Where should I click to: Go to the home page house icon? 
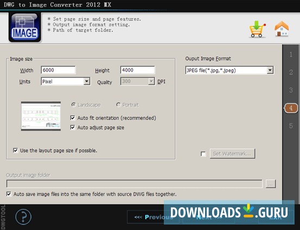[282, 29]
